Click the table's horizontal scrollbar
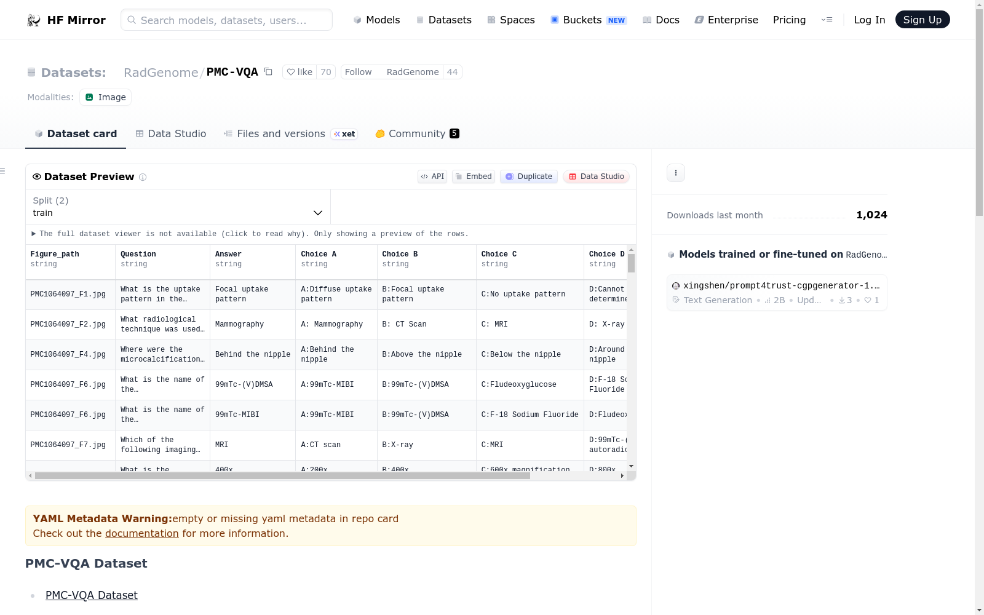Image resolution: width=984 pixels, height=615 pixels. click(x=282, y=476)
